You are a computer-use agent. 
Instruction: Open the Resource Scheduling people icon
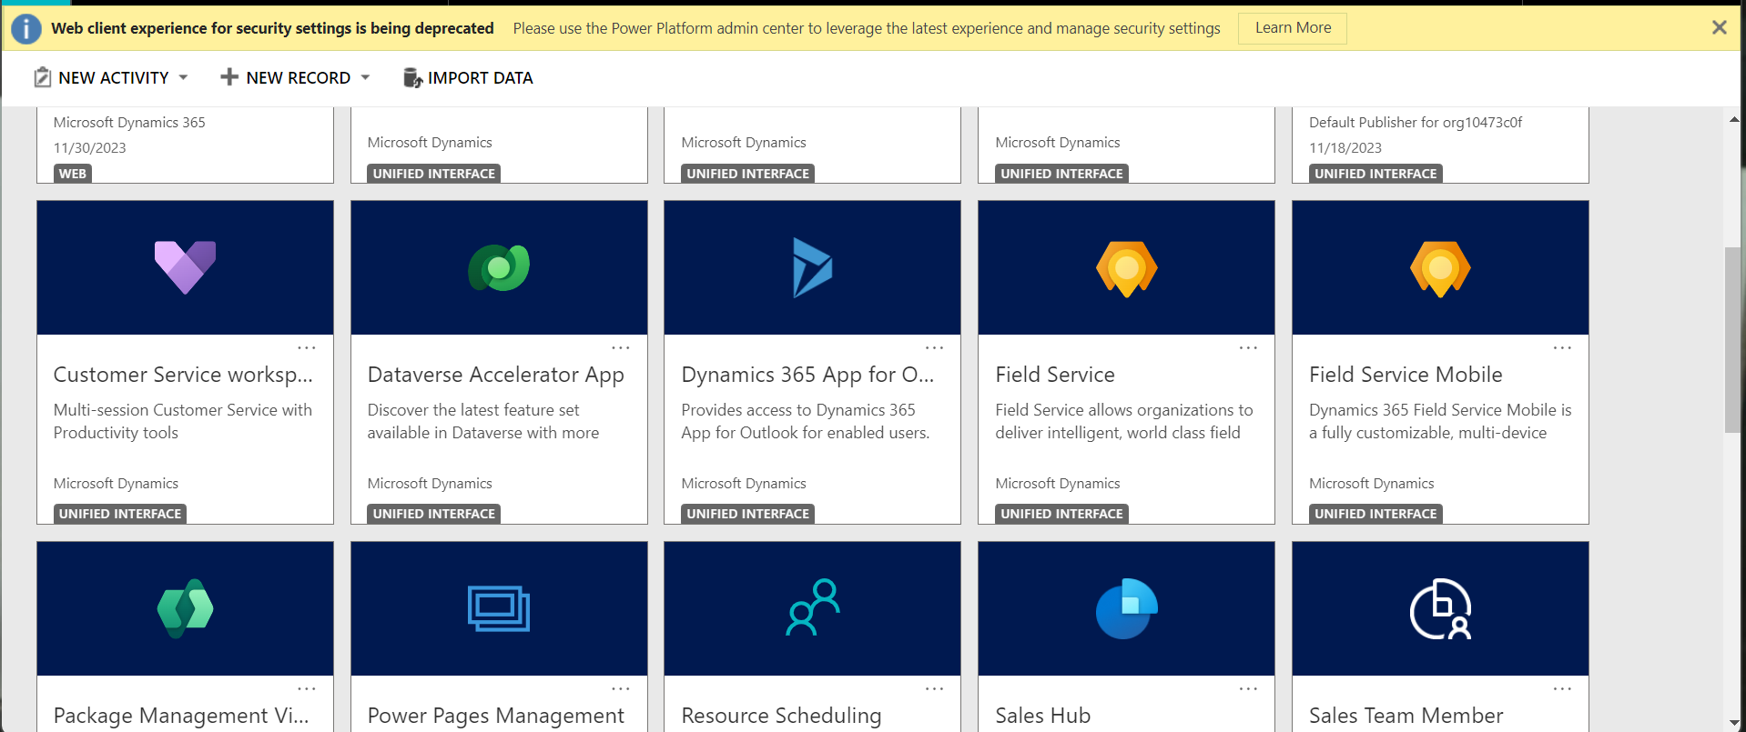[x=812, y=607]
